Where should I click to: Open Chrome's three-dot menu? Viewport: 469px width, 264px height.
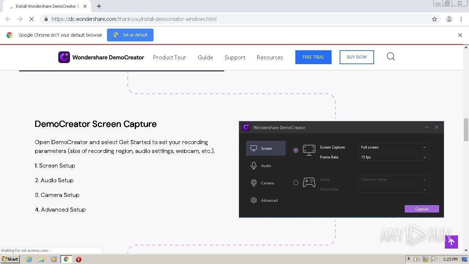click(x=461, y=19)
